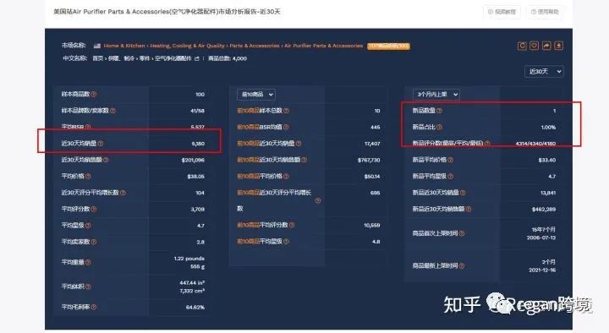Click help icon next to 新品占比
The image size is (609, 333).
(439, 127)
